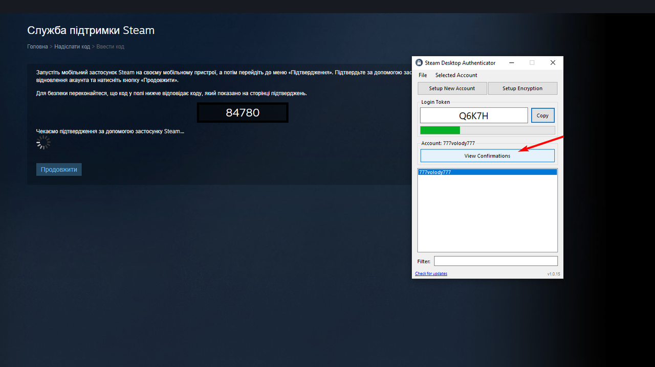Click the Login Token field Q6K7H
Screen dimensions: 655x367
point(474,116)
